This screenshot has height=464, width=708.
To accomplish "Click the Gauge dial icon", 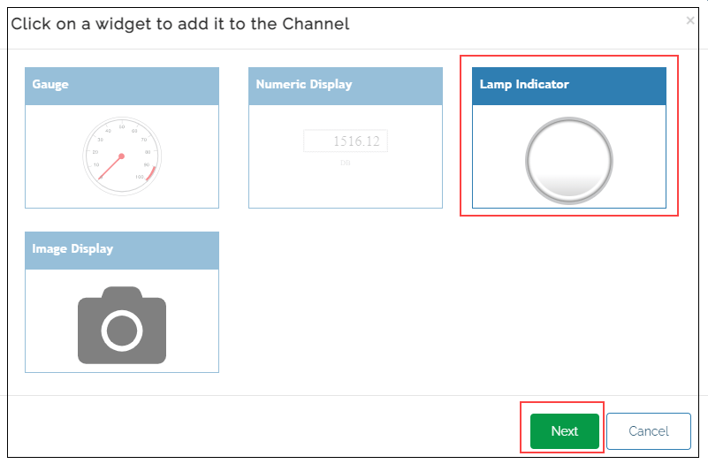I will (122, 156).
